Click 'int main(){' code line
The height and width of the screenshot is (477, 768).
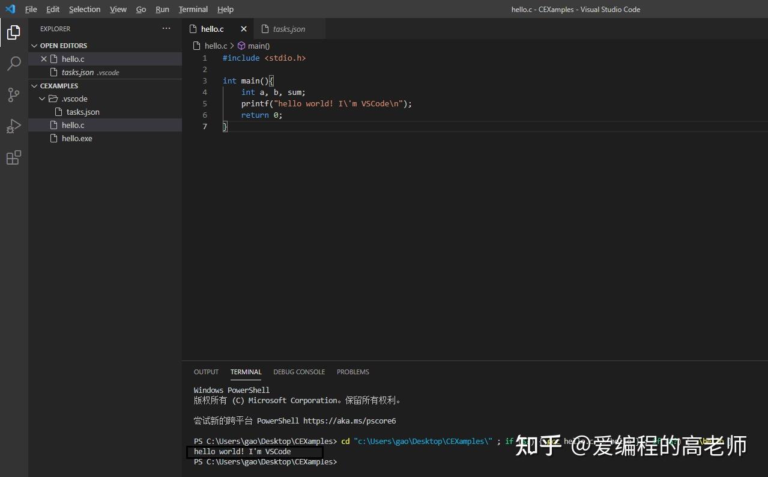point(248,81)
